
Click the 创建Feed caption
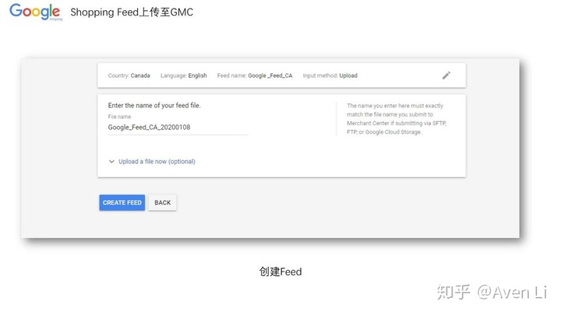coord(280,271)
